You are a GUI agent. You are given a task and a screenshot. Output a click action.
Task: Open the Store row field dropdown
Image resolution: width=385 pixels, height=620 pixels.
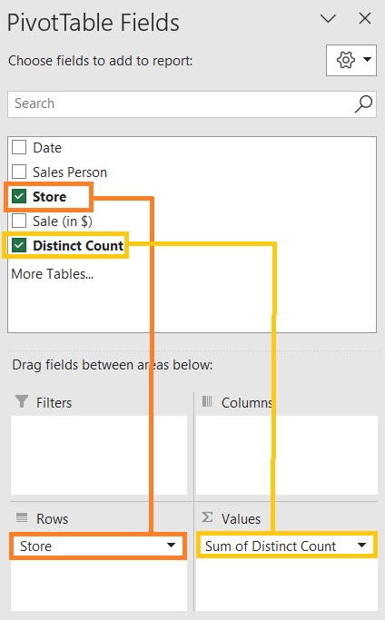pos(171,546)
